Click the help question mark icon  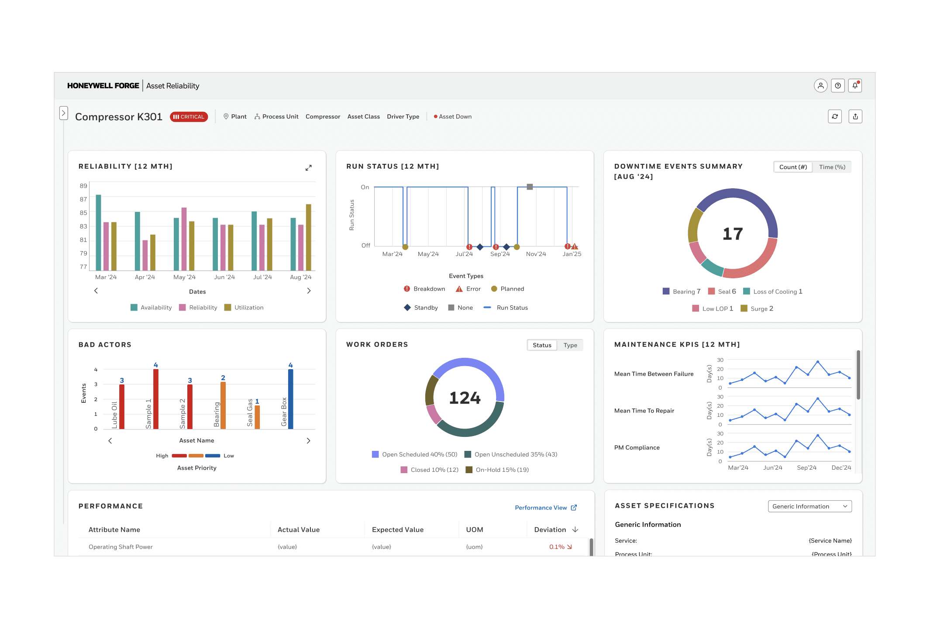[x=837, y=86]
